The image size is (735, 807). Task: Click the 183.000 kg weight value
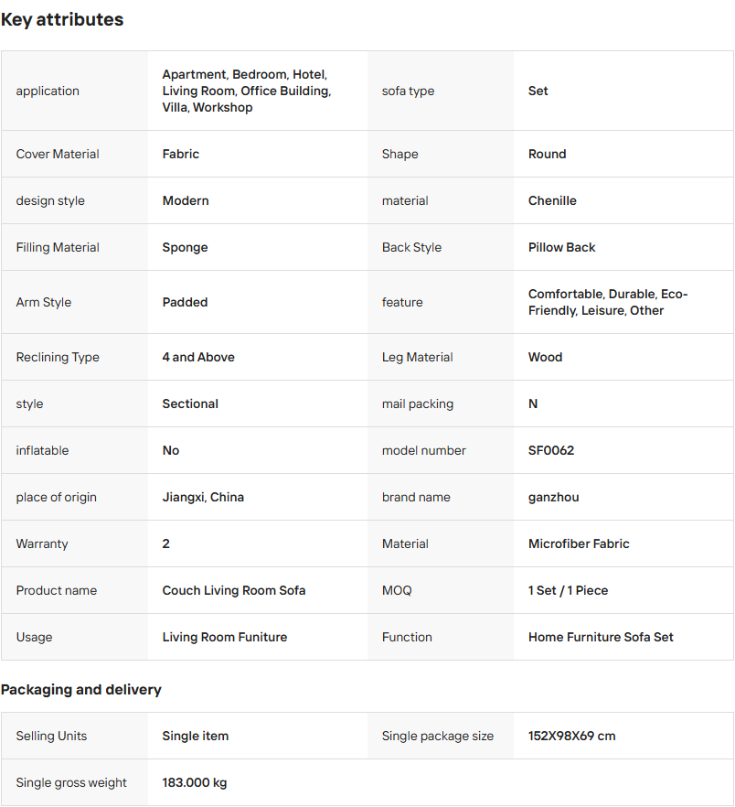pyautogui.click(x=195, y=782)
